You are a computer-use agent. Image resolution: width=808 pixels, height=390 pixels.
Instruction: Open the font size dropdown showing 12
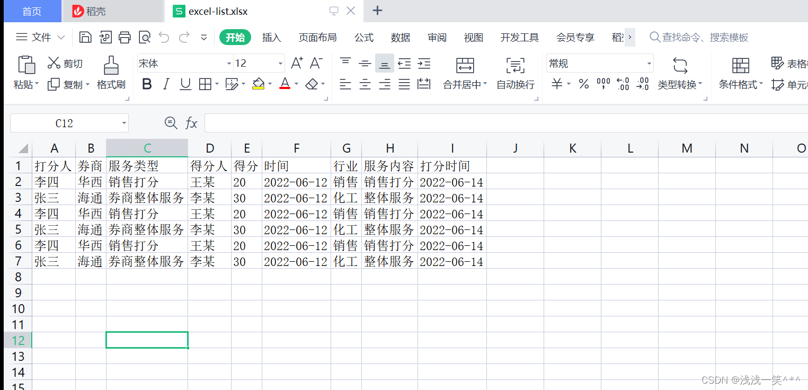tap(280, 64)
